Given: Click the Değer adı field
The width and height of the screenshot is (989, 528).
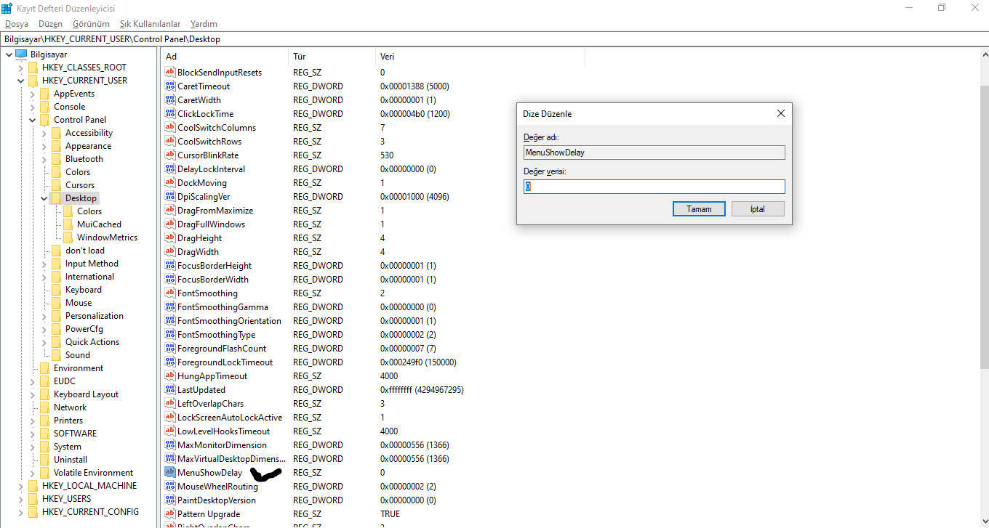Looking at the screenshot, I should click(654, 153).
